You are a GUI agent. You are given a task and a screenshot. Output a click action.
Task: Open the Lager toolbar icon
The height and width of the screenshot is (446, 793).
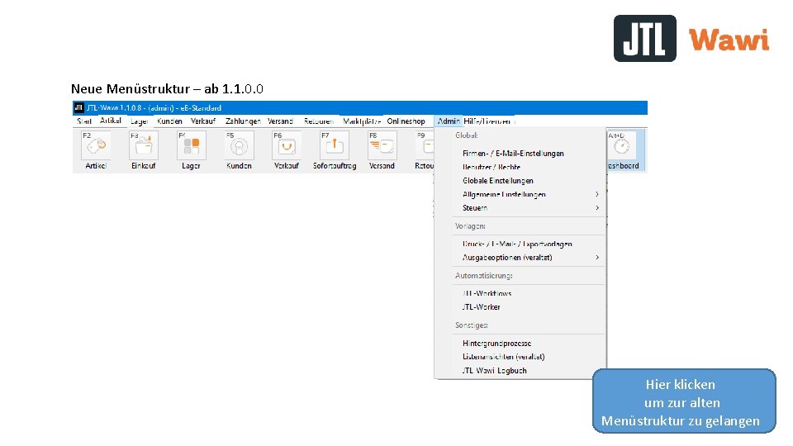click(x=191, y=150)
